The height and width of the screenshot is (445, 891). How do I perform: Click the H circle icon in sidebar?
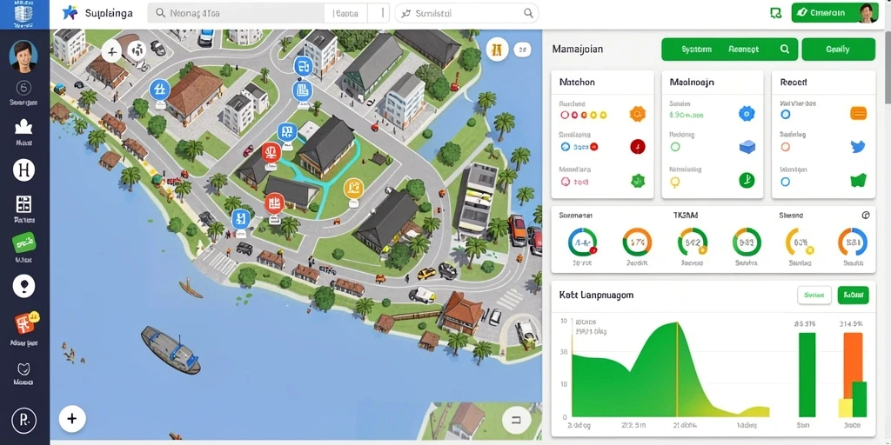pyautogui.click(x=23, y=169)
